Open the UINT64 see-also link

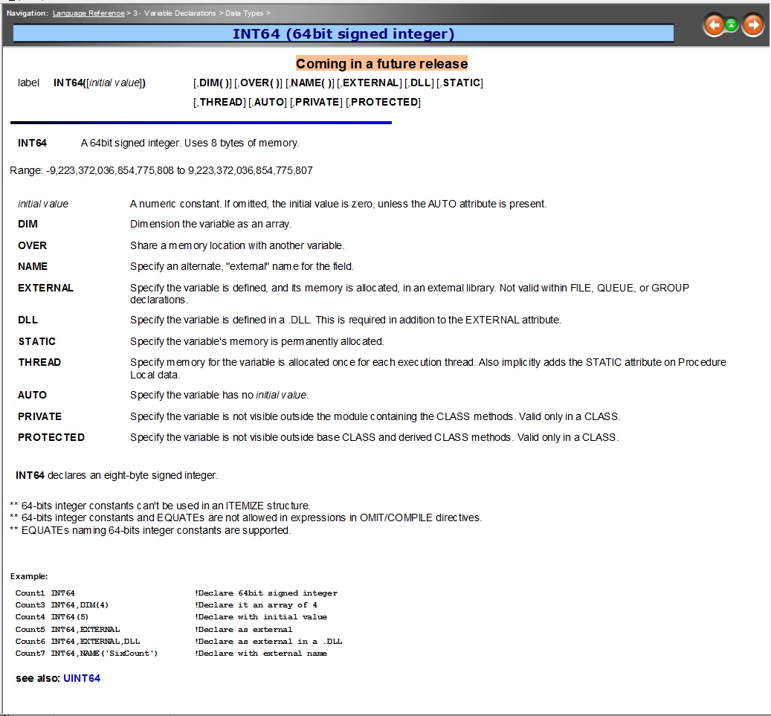tap(82, 678)
